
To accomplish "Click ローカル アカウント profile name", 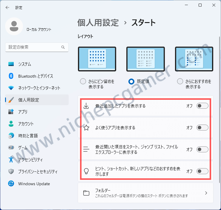I will [x=39, y=30].
